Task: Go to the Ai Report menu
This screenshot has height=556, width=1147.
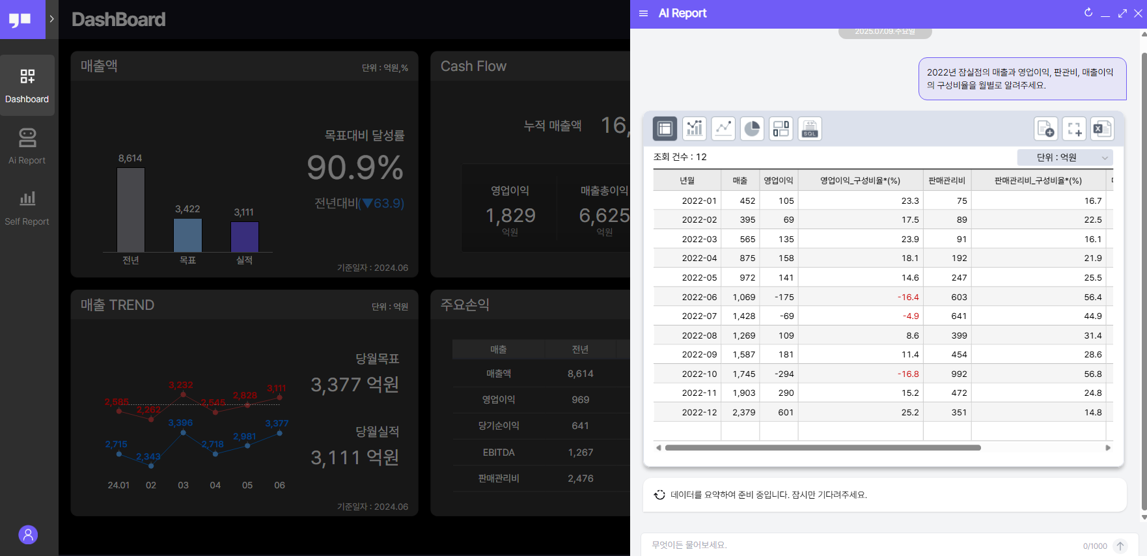Action: 27,146
